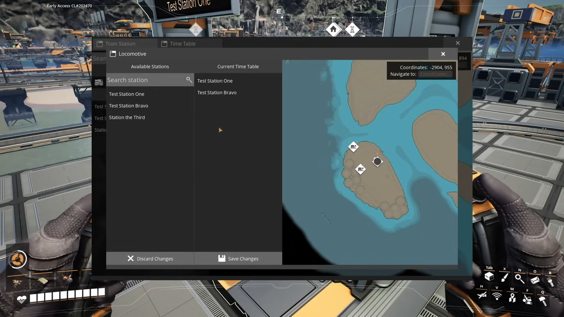Viewport: 564px width, 317px height.
Task: Click the upper train station map marker
Action: [353, 147]
